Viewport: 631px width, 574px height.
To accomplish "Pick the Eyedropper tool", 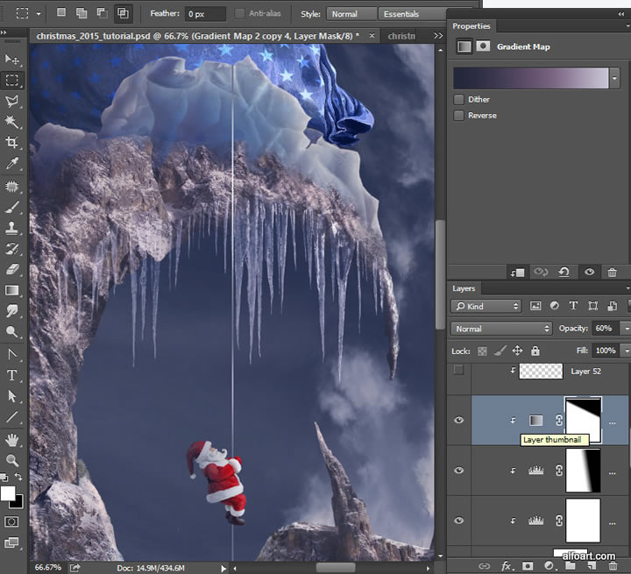I will point(12,164).
